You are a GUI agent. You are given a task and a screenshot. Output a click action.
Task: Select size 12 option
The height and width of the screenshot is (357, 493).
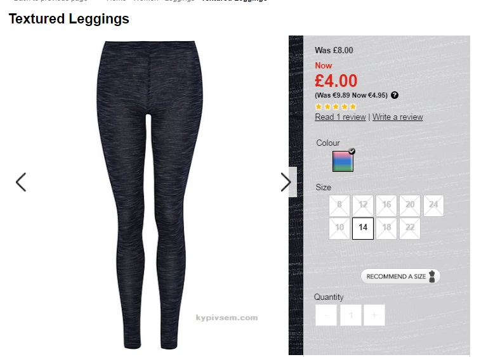pyautogui.click(x=363, y=205)
